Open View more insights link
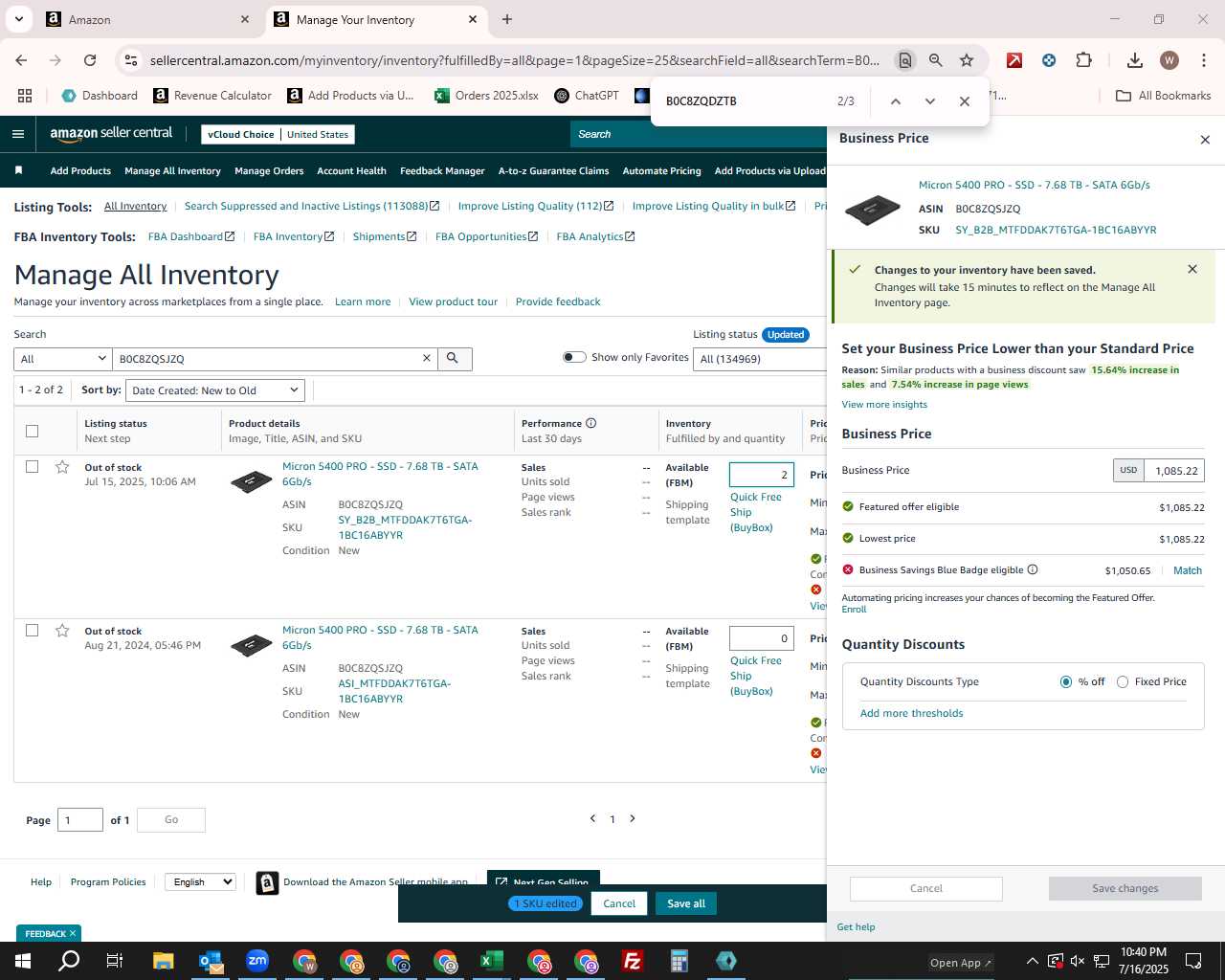The image size is (1225, 980). pos(884,404)
